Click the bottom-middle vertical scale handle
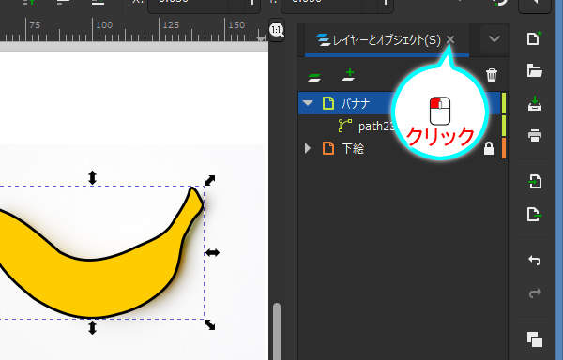 92,328
